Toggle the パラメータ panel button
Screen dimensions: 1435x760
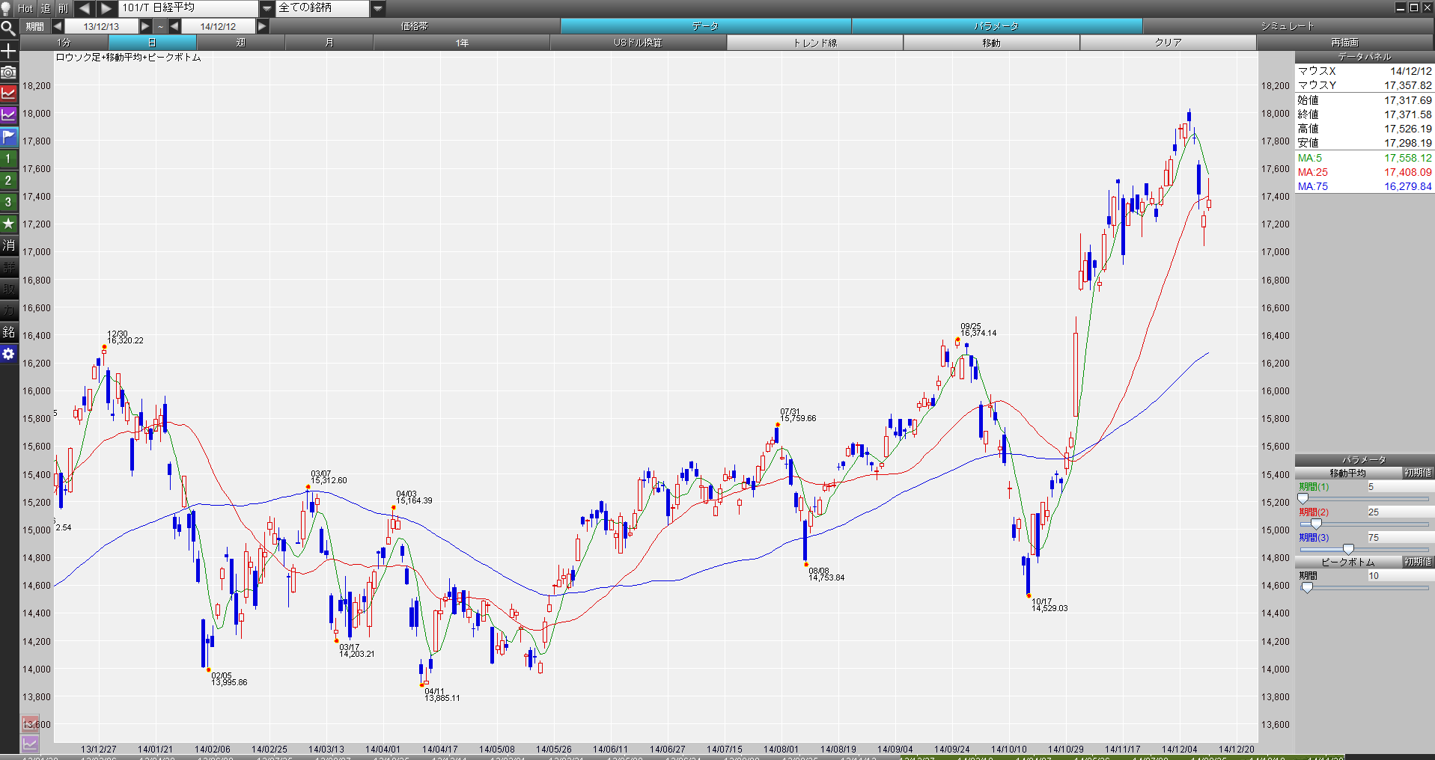(x=996, y=26)
